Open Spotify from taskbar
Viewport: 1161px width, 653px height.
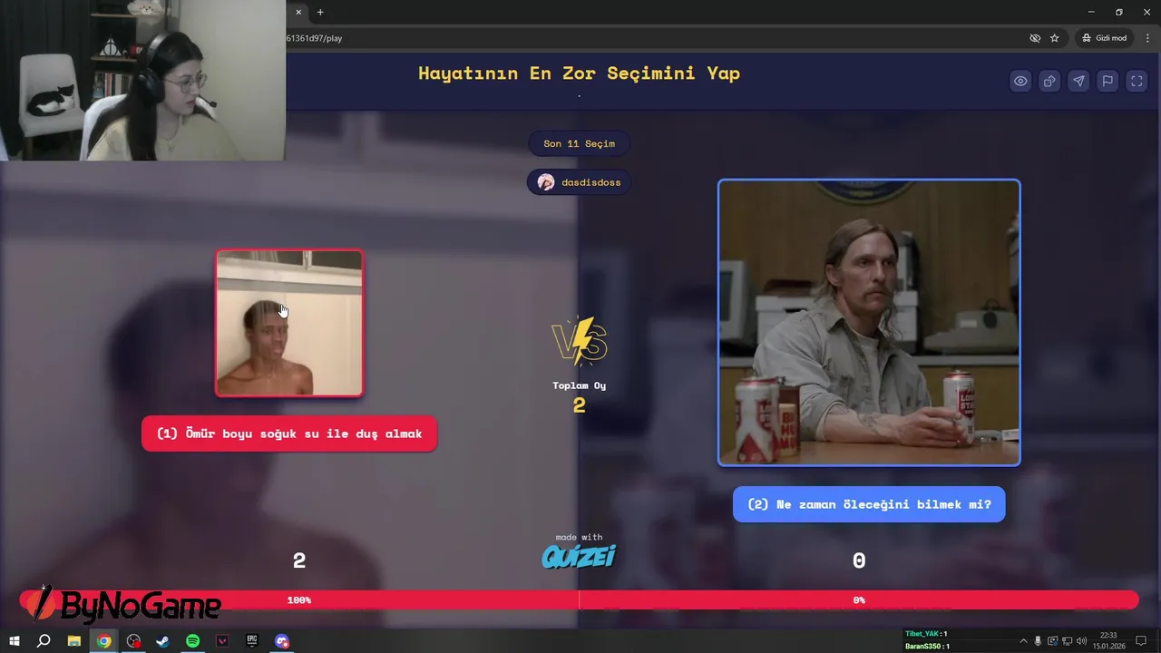tap(192, 641)
